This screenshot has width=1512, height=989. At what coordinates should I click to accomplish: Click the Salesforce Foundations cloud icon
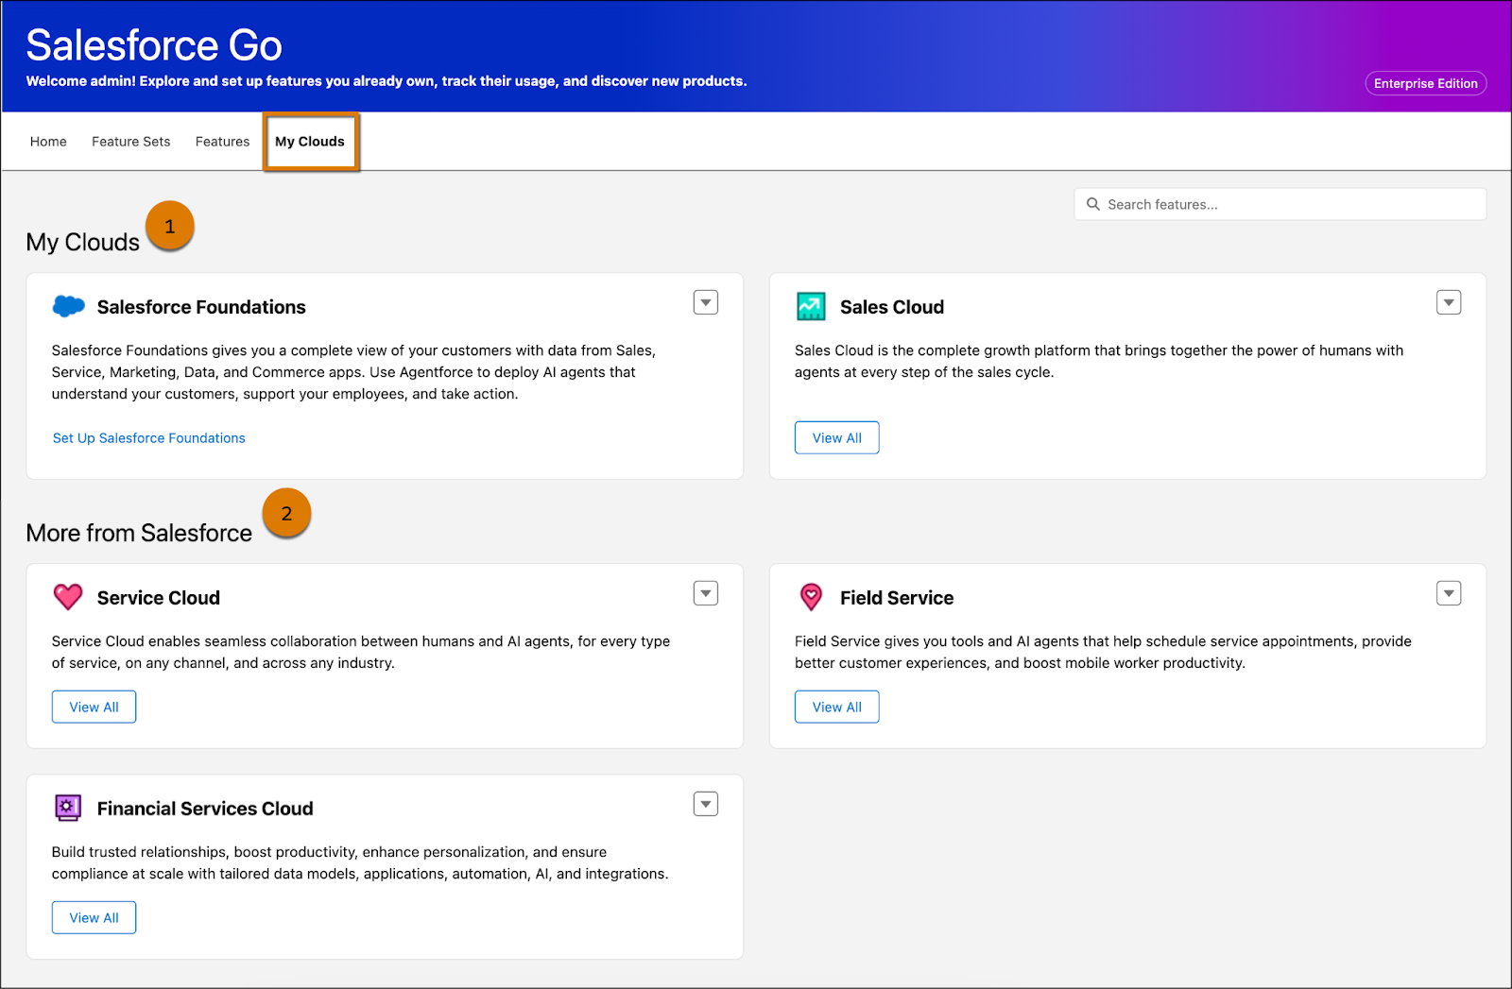(68, 306)
